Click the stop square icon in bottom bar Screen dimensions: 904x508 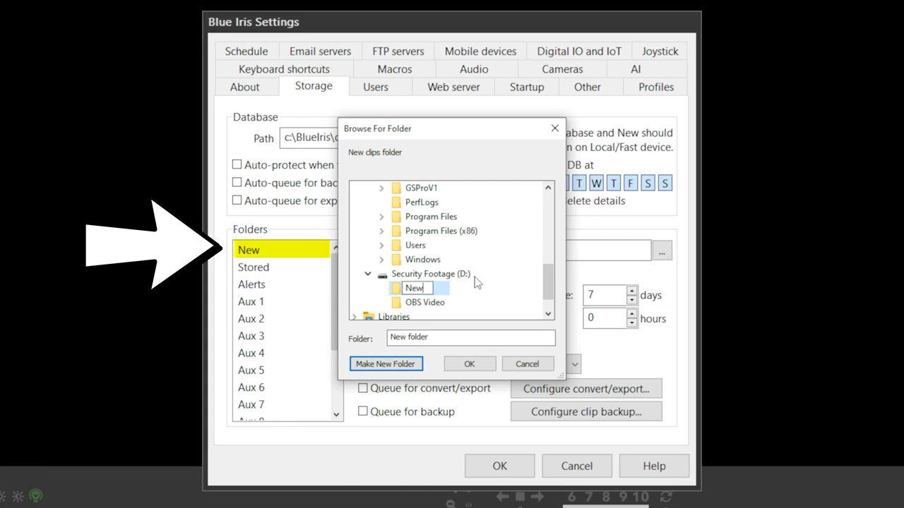pyautogui.click(x=520, y=496)
